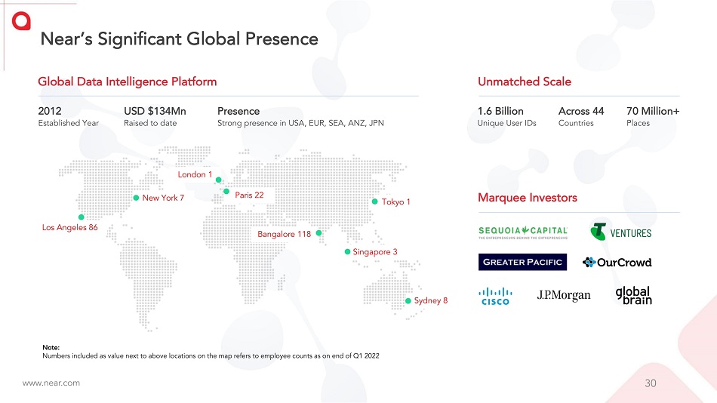
Task: Click the Greater Pacific logo
Action: (522, 262)
